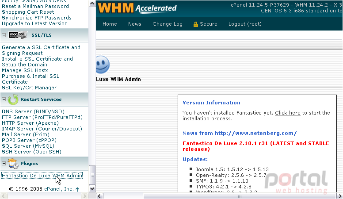Screen dimensions: 343x199
Task: Click the Plugins box icon
Action: 13,164
